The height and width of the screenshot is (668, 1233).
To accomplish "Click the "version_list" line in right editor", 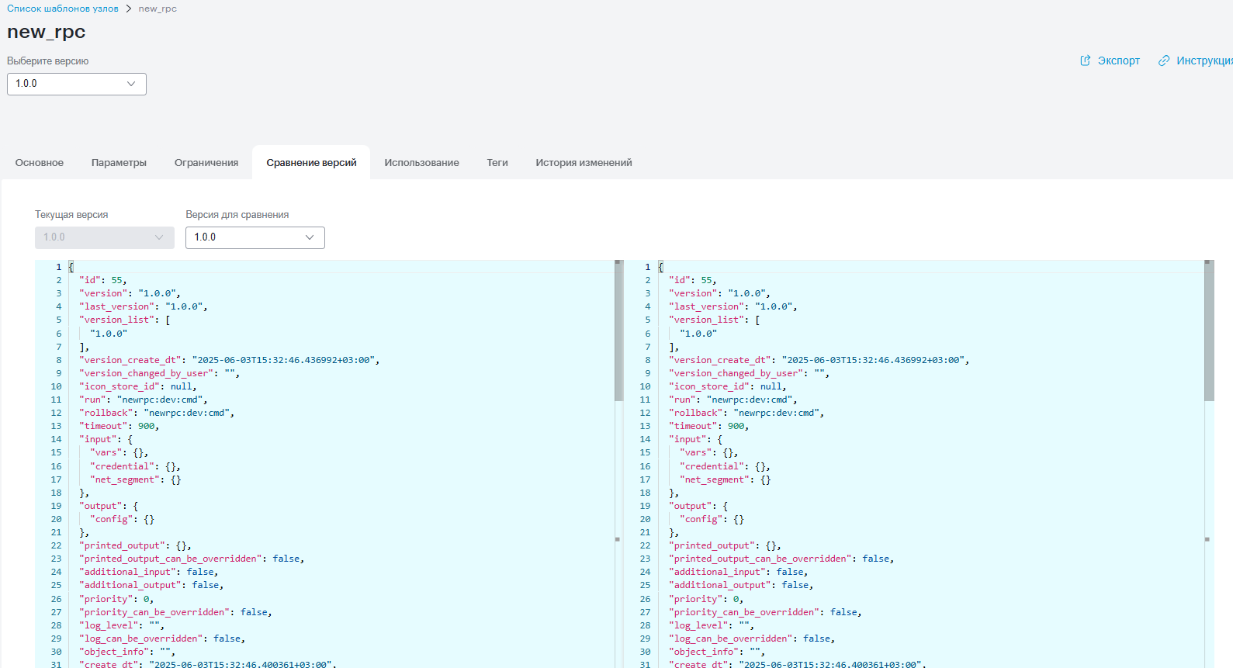I will click(715, 320).
